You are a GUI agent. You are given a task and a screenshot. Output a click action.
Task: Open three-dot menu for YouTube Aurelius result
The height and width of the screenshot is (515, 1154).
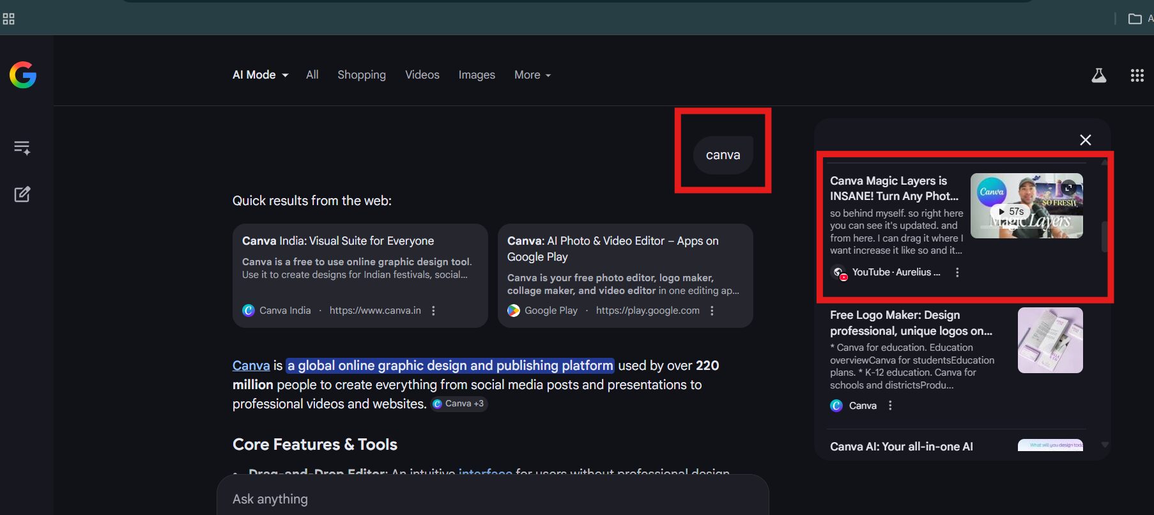pos(957,272)
